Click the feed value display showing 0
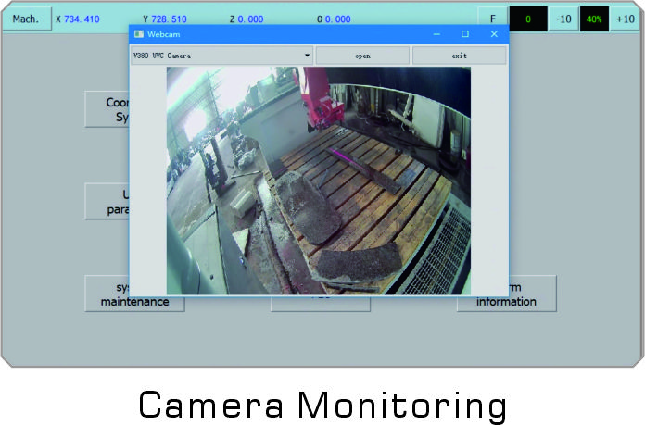645x425 pixels. pos(527,19)
